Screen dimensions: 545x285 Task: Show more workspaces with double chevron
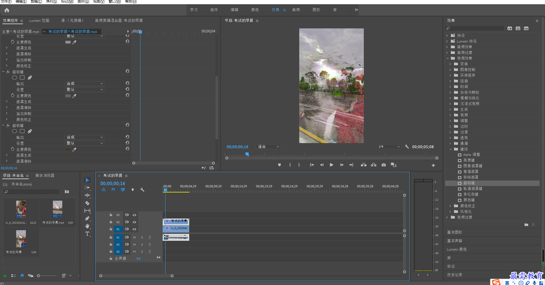(x=356, y=10)
